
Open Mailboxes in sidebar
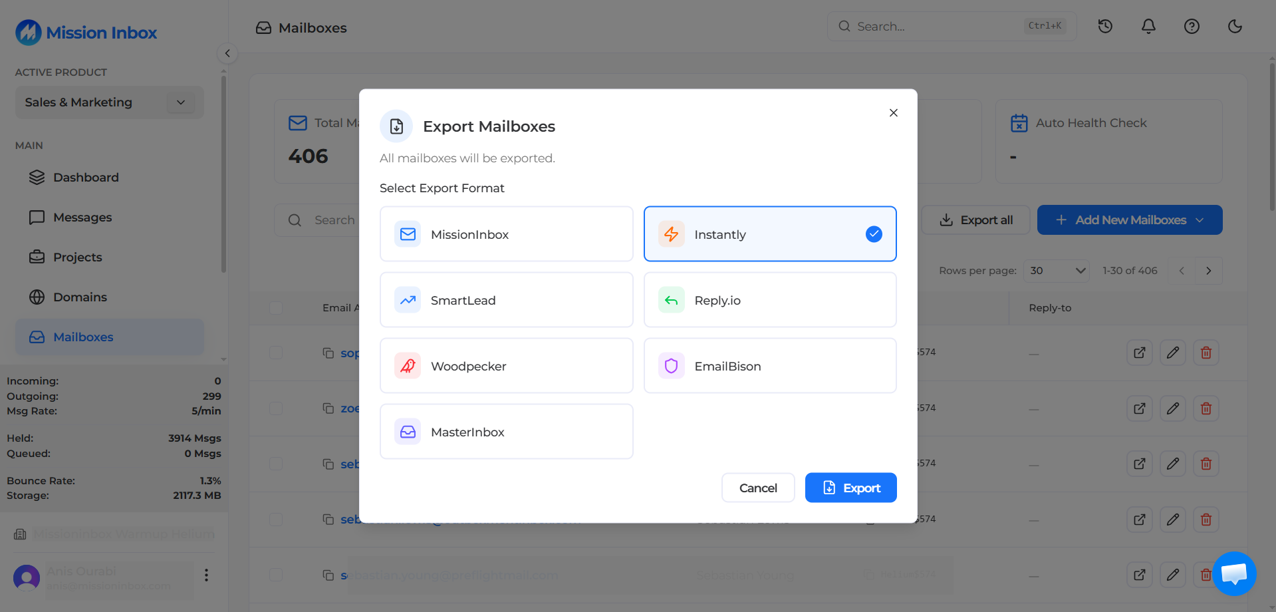pyautogui.click(x=110, y=337)
